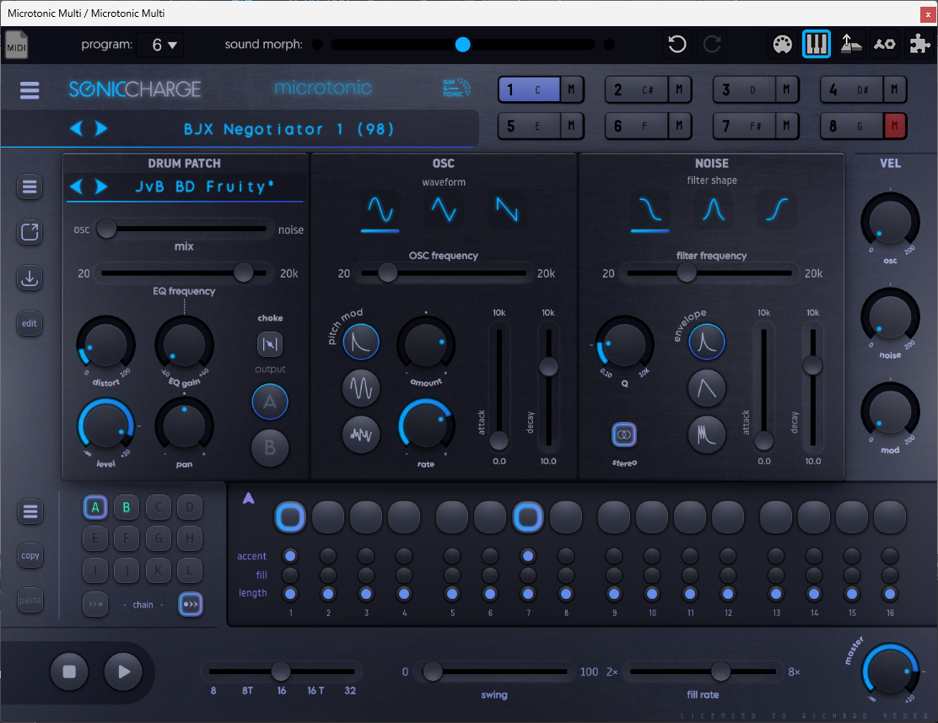This screenshot has width=938, height=723.
Task: Select the triangle oscillator waveform
Action: pyautogui.click(x=444, y=210)
